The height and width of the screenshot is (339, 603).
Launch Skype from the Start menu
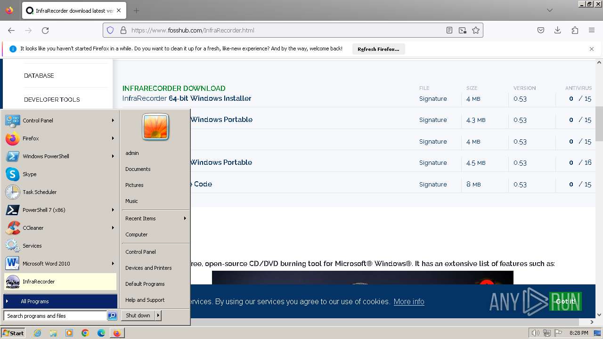pyautogui.click(x=60, y=174)
